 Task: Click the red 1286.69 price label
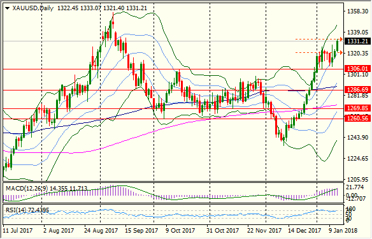(357, 90)
